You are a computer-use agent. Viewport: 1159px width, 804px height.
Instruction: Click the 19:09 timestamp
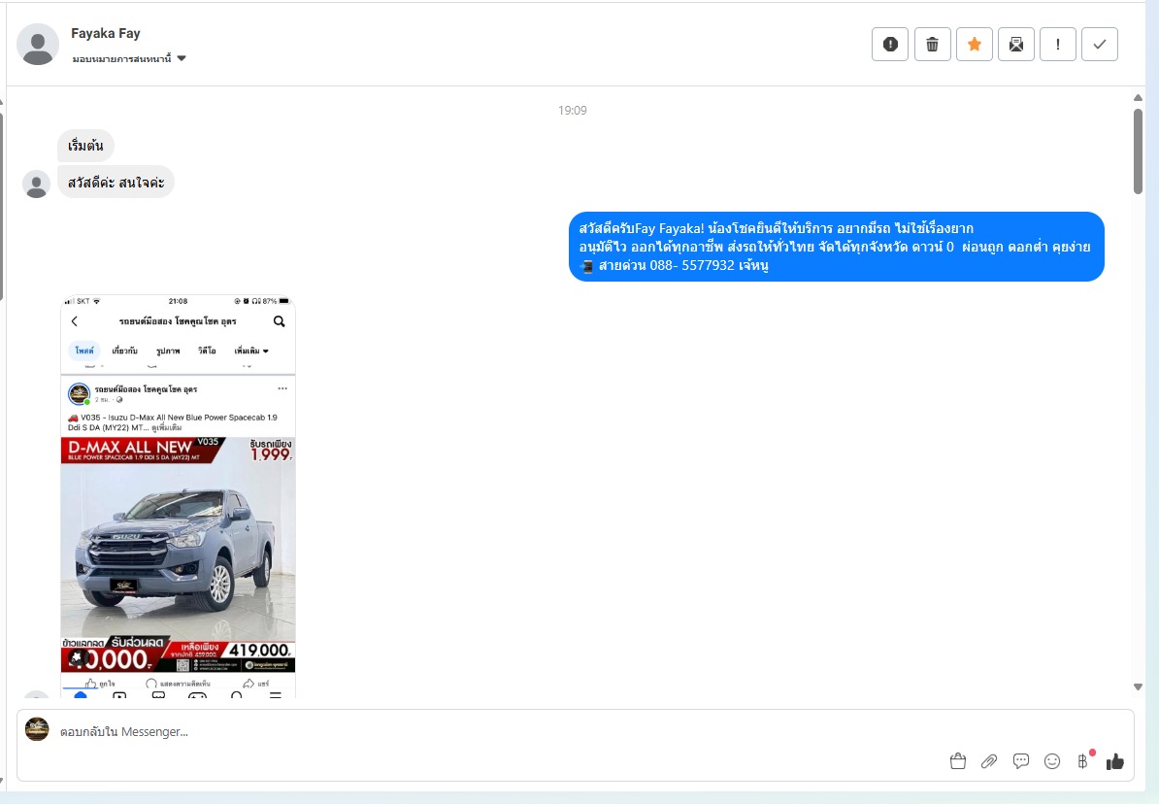(572, 110)
